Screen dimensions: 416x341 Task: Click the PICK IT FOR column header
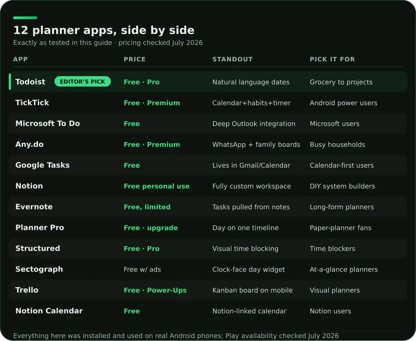[332, 59]
